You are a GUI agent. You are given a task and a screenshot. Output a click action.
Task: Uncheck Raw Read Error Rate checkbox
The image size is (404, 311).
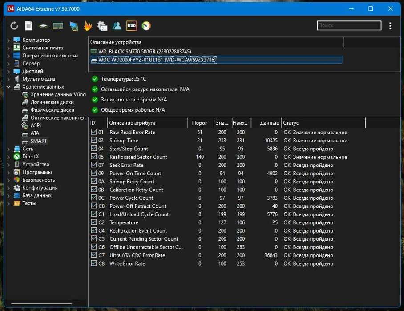point(94,132)
